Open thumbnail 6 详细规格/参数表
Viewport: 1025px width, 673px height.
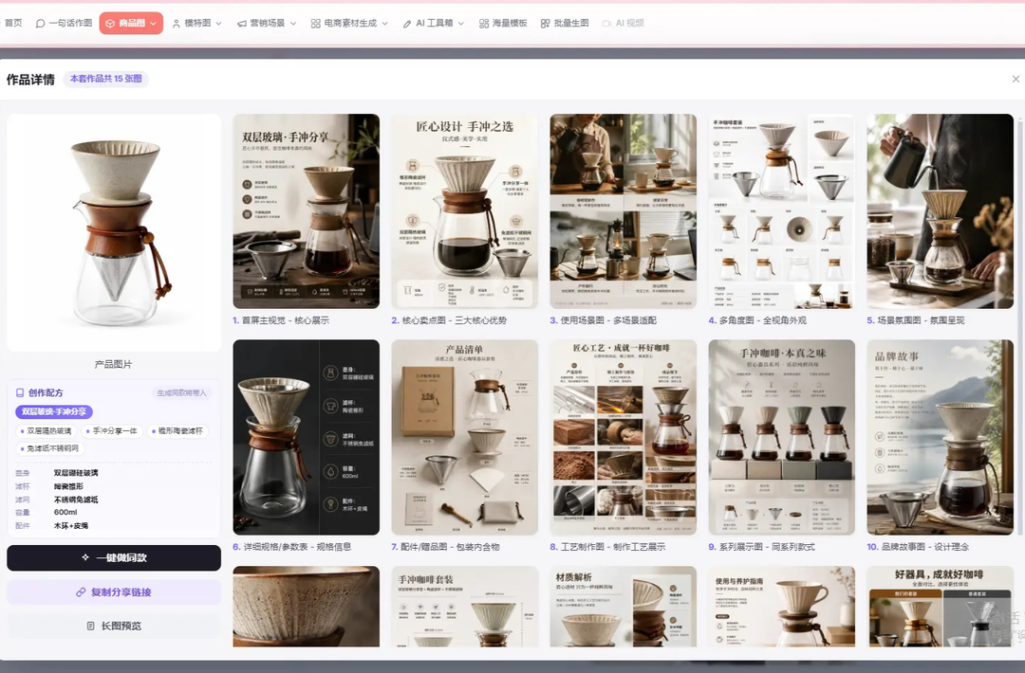306,437
